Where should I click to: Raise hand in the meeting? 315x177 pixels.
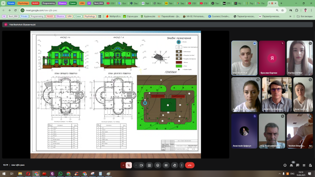[174, 165]
